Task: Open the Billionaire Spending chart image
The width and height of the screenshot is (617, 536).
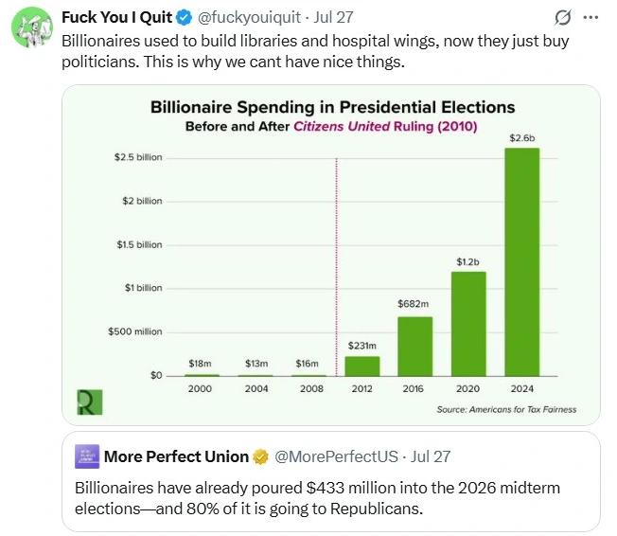Action: point(331,255)
